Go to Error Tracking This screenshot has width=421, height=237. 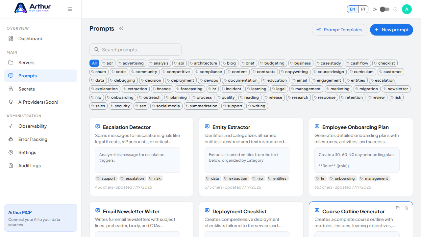[41, 139]
